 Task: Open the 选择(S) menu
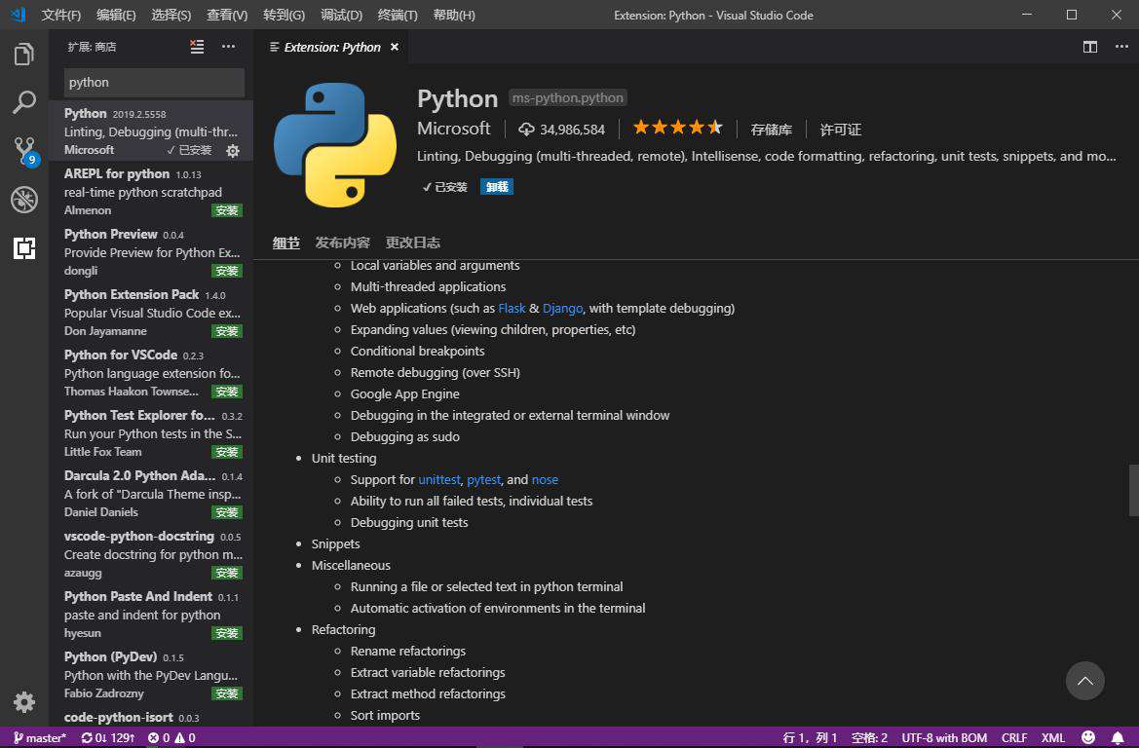click(x=171, y=15)
